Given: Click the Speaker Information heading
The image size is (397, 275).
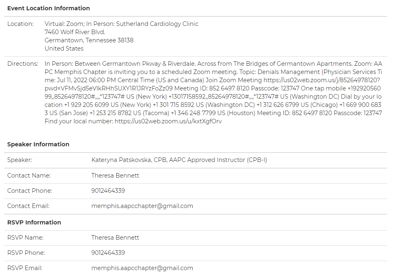Looking at the screenshot, I should coord(38,144).
